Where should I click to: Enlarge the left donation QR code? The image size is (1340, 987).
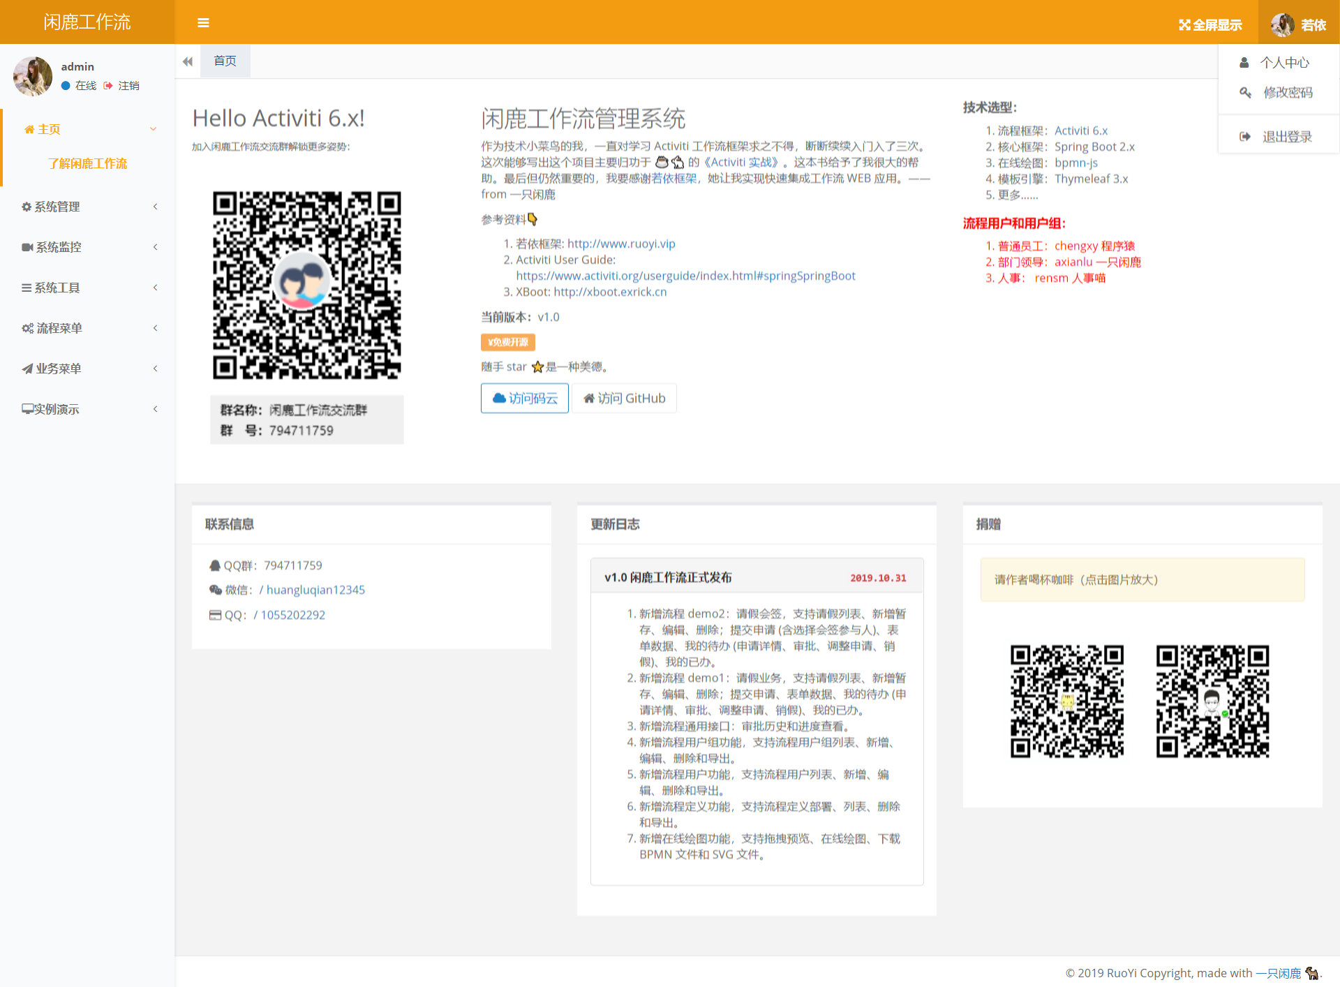point(1066,701)
